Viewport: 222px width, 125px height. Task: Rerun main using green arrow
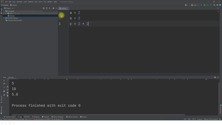pyautogui.click(x=4, y=81)
